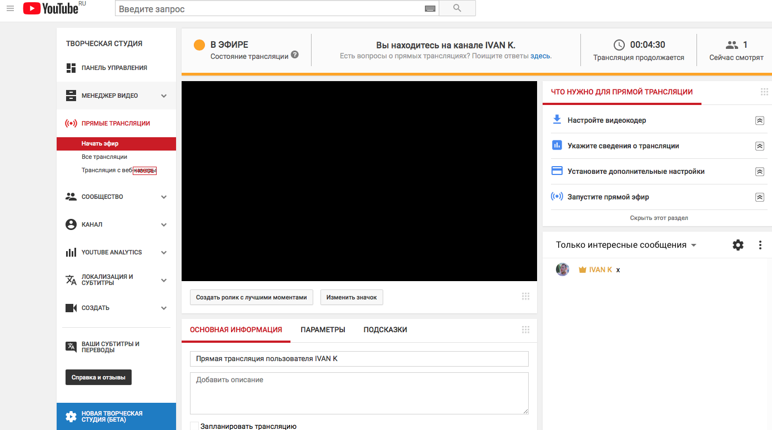The height and width of the screenshot is (430, 772).
Task: Click the orange В эфире status dot
Action: [199, 45]
